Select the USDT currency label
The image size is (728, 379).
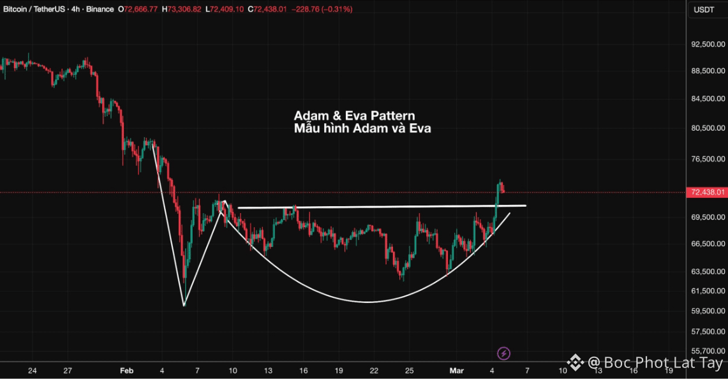pyautogui.click(x=704, y=10)
